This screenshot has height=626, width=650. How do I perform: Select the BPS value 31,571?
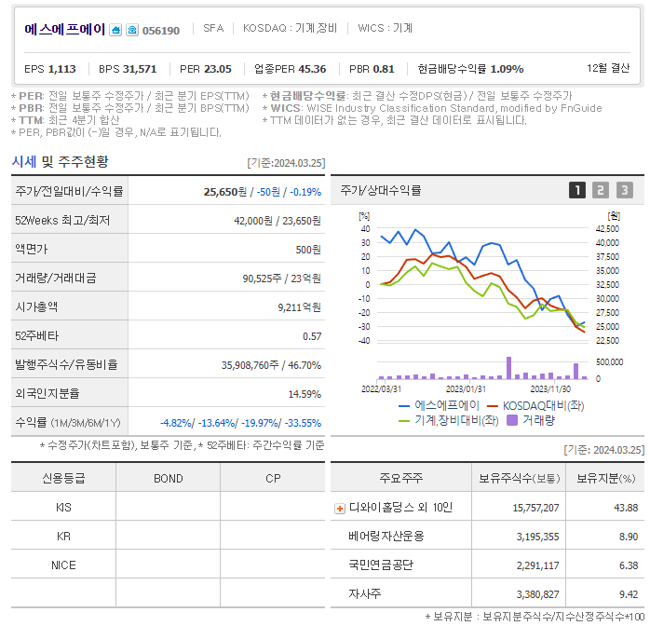(140, 69)
